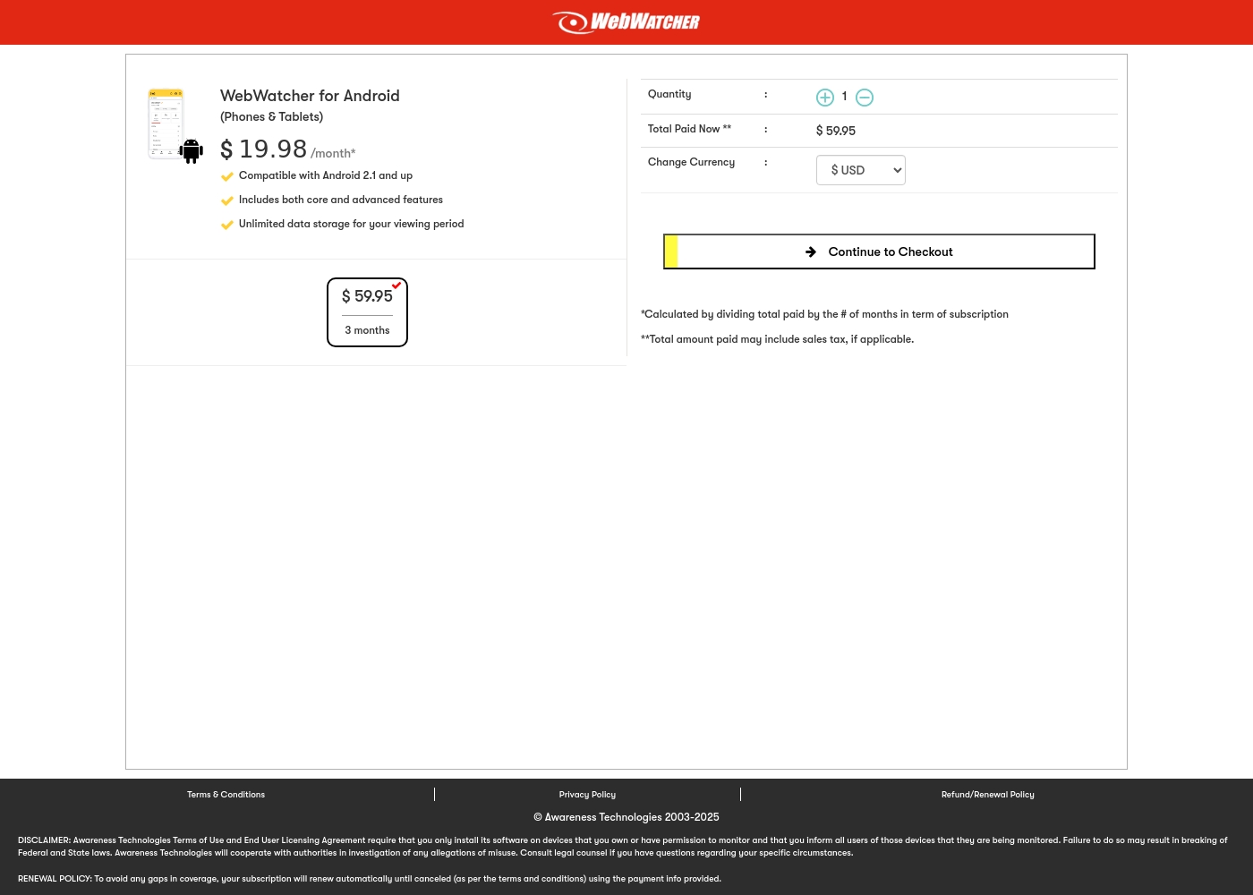Click the Awareness Technologies copyright text
This screenshot has height=895, width=1253.
[x=626, y=817]
